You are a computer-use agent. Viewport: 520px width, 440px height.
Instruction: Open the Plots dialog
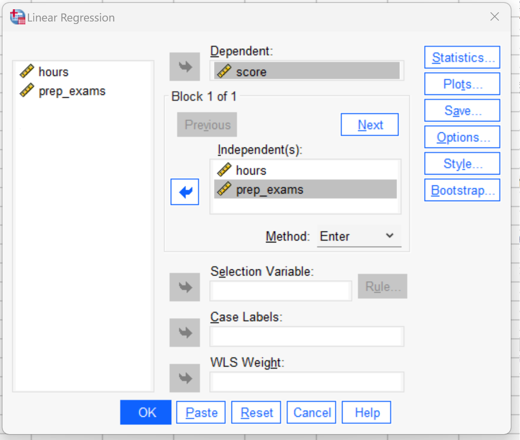tap(461, 83)
